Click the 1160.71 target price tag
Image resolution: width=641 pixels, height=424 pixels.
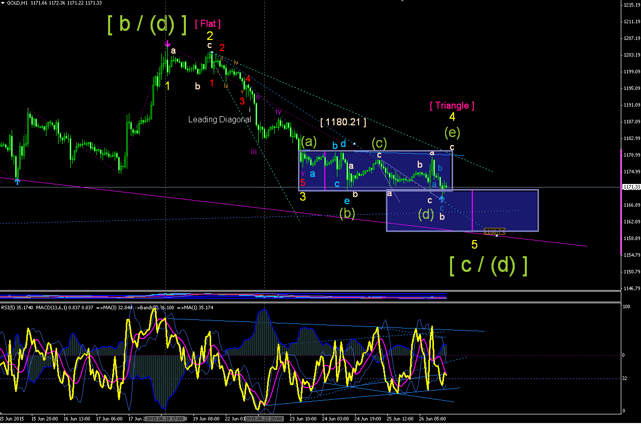[x=494, y=231]
